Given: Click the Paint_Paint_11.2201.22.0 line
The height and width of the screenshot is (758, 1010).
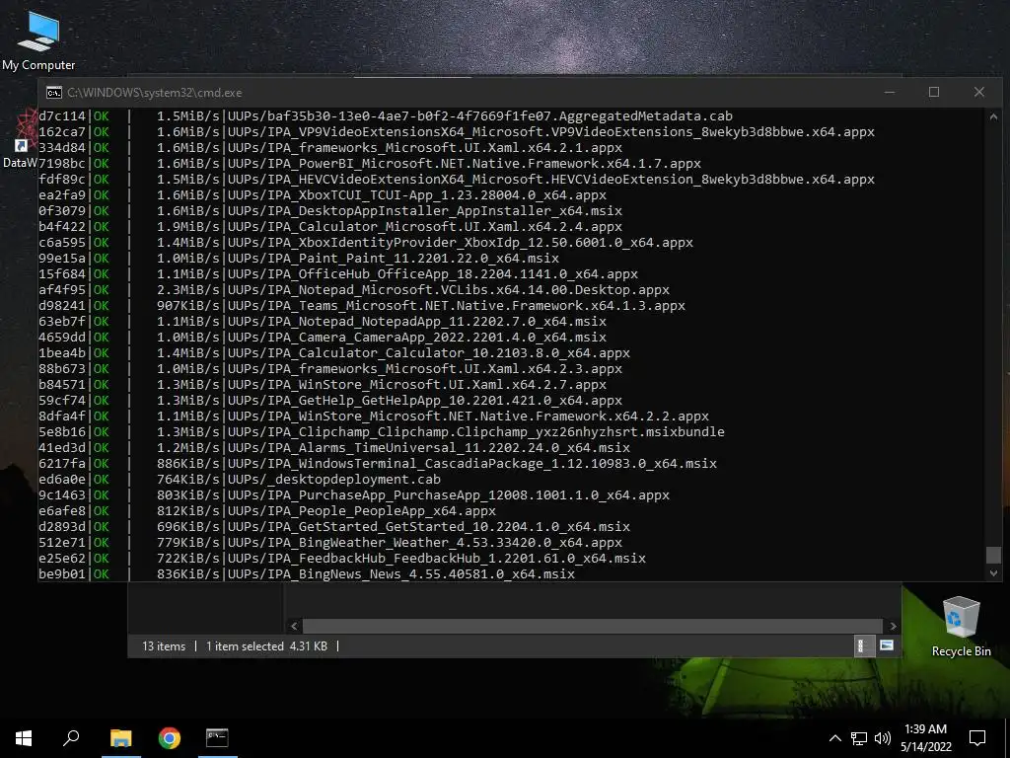Looking at the screenshot, I should [299, 259].
